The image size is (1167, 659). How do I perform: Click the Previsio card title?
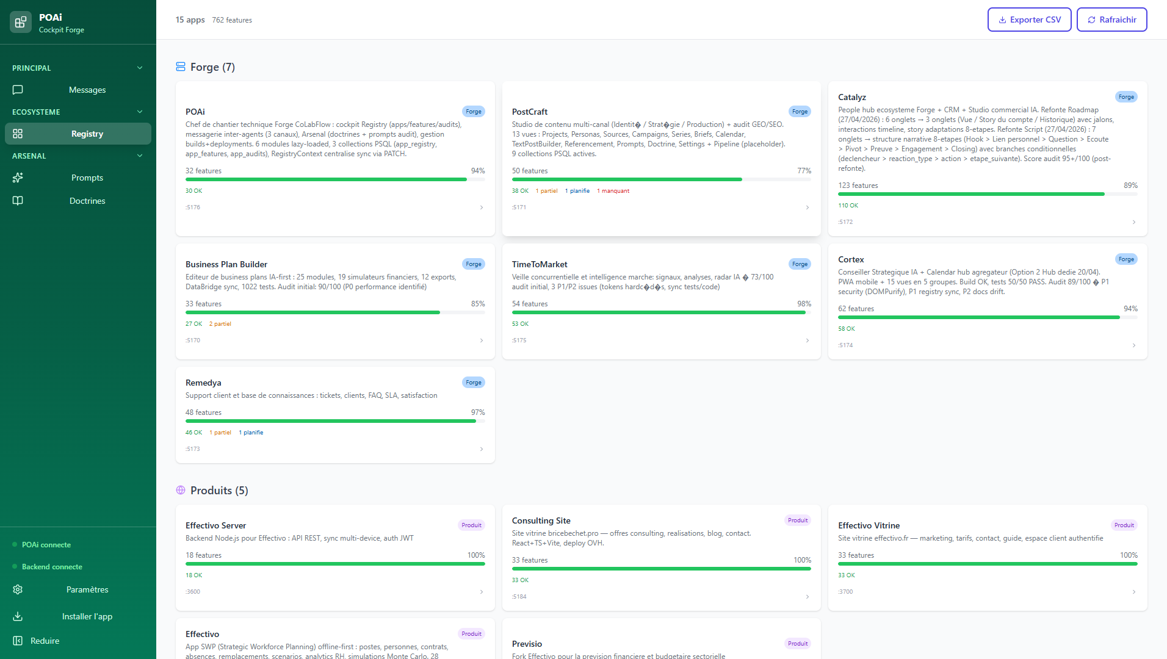point(527,644)
